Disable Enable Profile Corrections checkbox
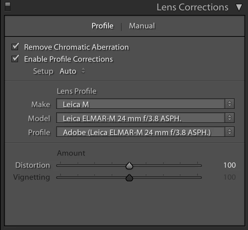Viewport: 248px width, 230px height. click(x=15, y=59)
